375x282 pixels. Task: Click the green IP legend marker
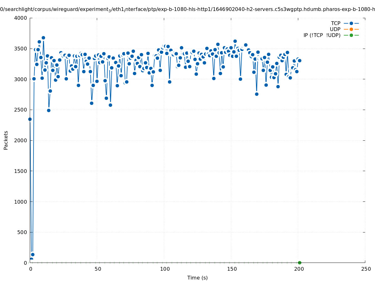click(x=351, y=35)
